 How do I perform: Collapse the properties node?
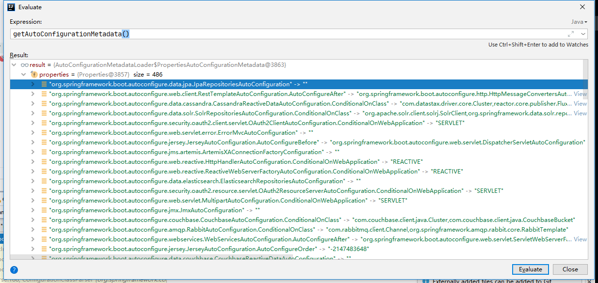coord(23,75)
